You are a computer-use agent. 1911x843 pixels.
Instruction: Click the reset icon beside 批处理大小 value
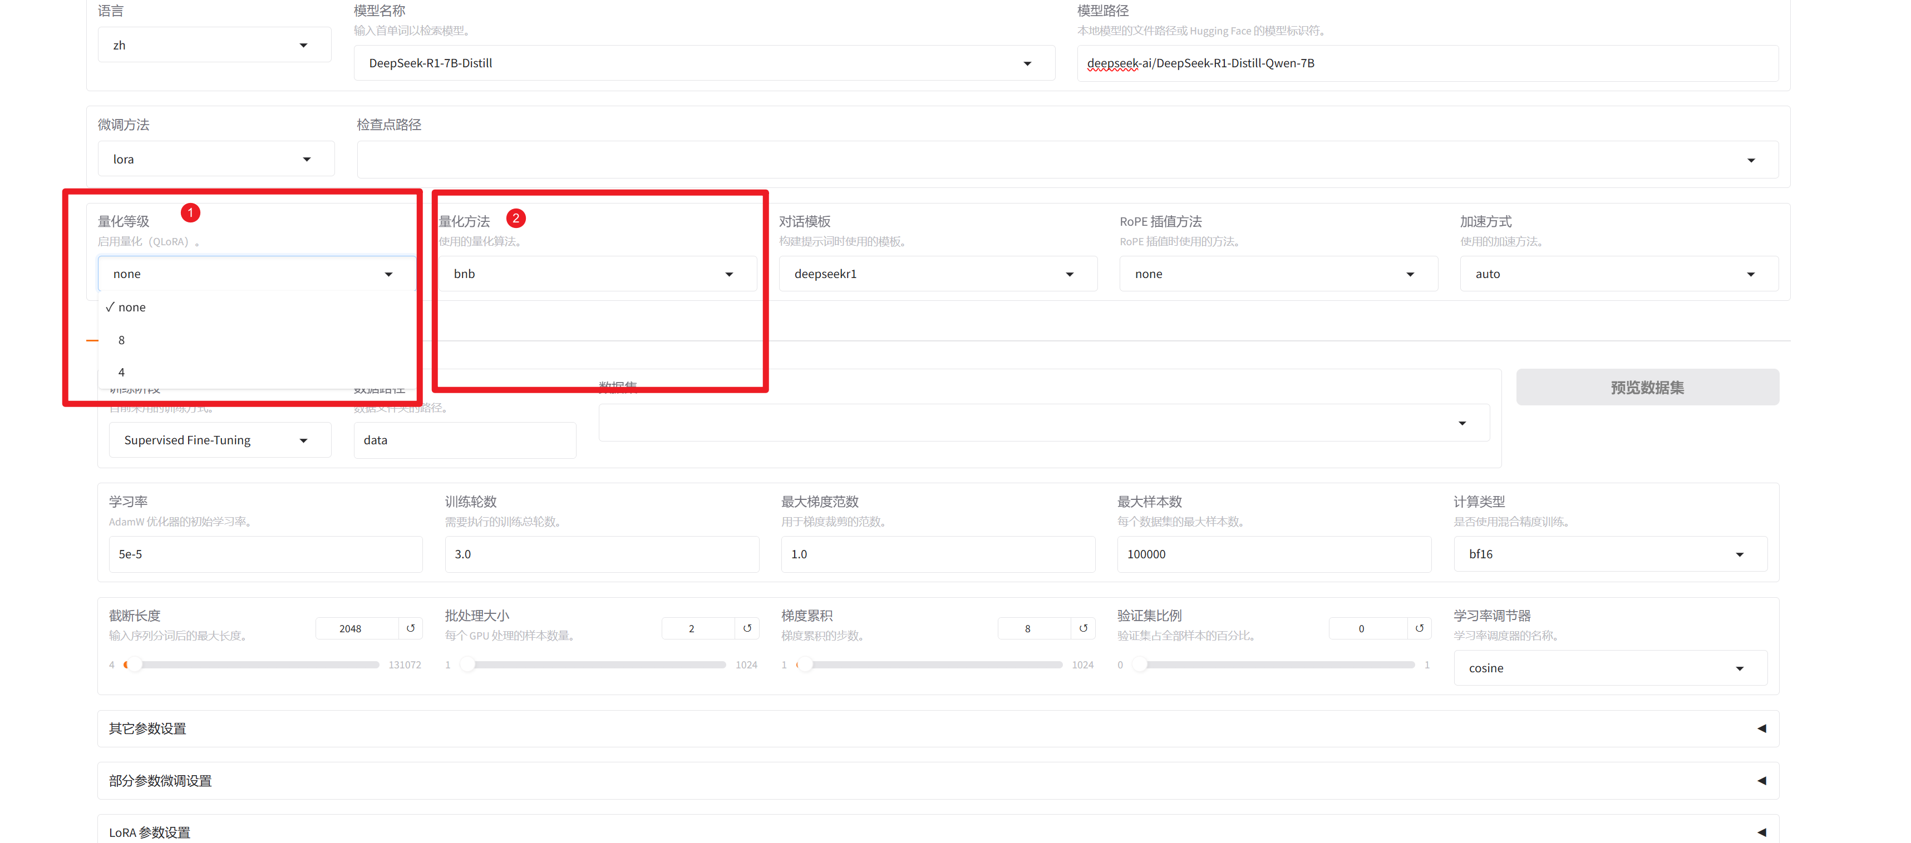tap(747, 628)
